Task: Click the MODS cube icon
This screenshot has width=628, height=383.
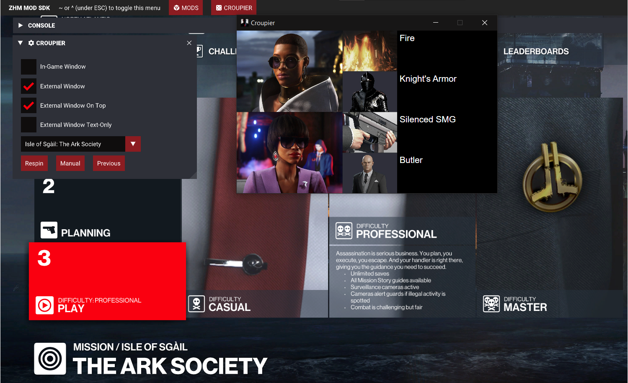Action: [176, 8]
